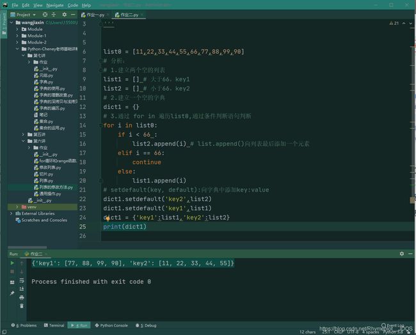416x335 pixels.
Task: Expand the venv folder
Action: point(17,207)
